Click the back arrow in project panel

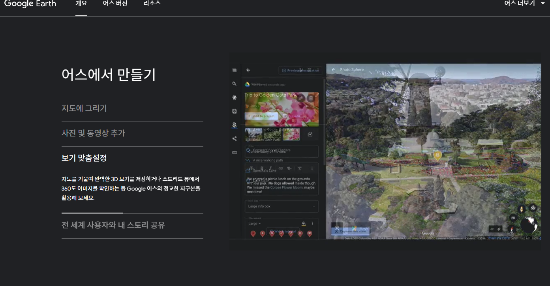click(248, 70)
